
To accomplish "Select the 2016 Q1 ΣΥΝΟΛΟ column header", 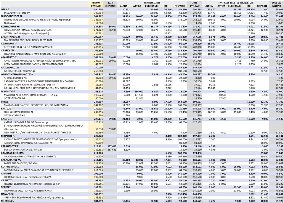I will click(276, 4).
